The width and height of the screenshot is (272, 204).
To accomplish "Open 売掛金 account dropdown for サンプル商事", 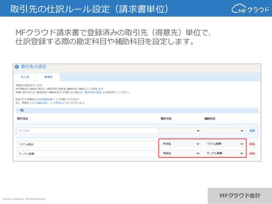I will 181,153.
